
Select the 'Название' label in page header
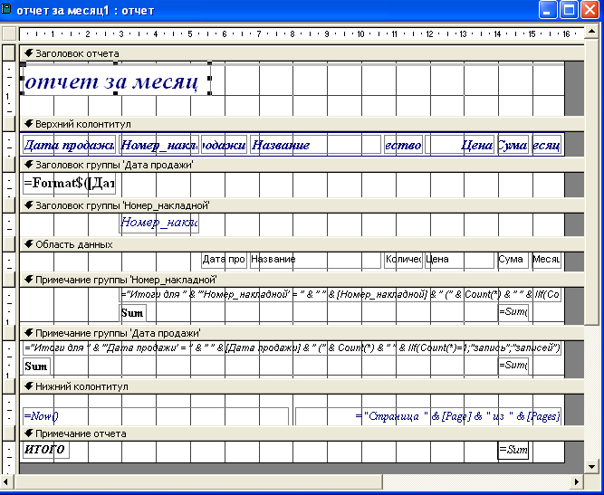(x=315, y=145)
